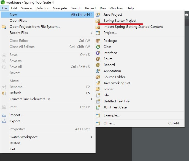Select Restart in the File menu
Image resolution: width=189 pixels, height=161 pixels.
coord(47,143)
